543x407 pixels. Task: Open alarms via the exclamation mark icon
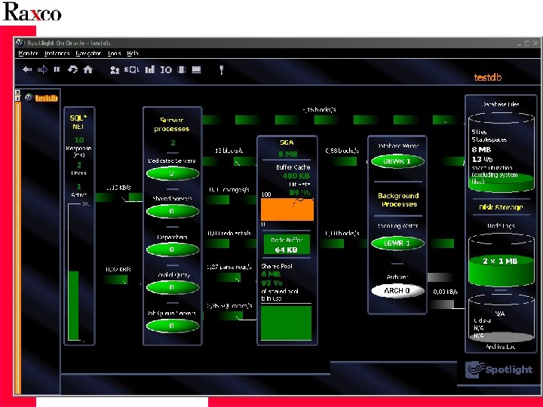(222, 70)
